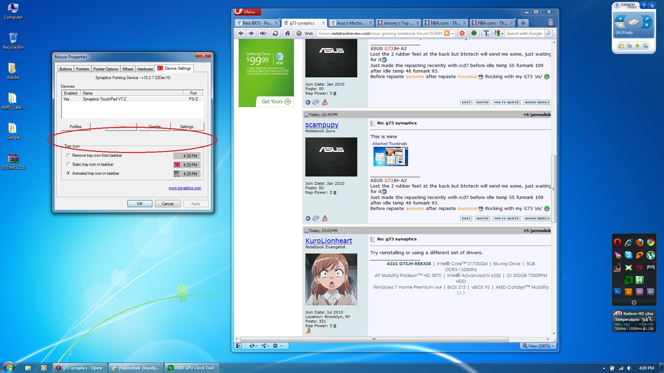664x373 pixels.
Task: Launch Photoshop from the dock gadget
Action: 617,292
